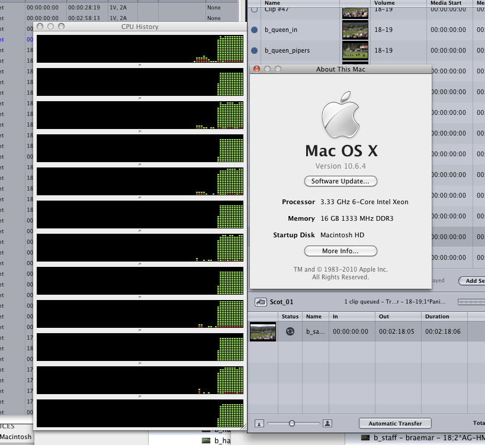Click the Scot_01 bin folder icon
Viewport: 485px width, 445px height.
[x=261, y=302]
